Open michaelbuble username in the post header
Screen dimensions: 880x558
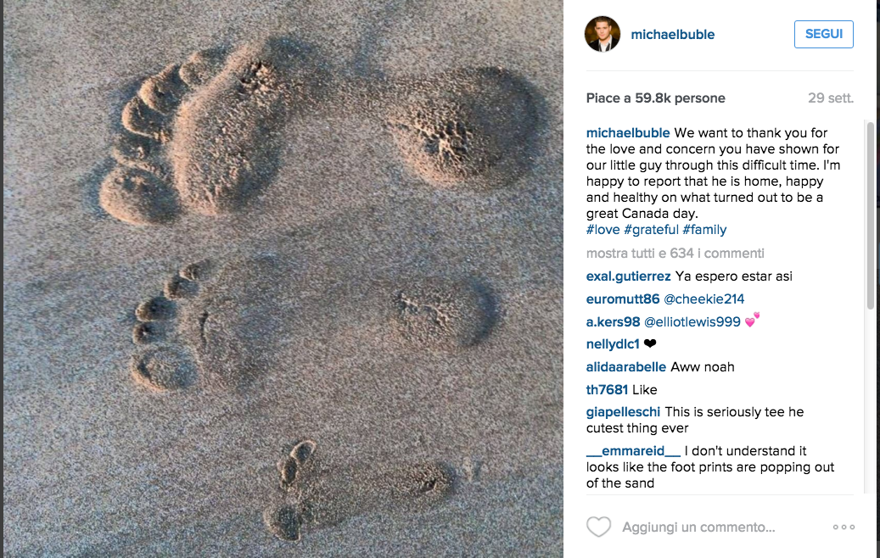point(672,35)
